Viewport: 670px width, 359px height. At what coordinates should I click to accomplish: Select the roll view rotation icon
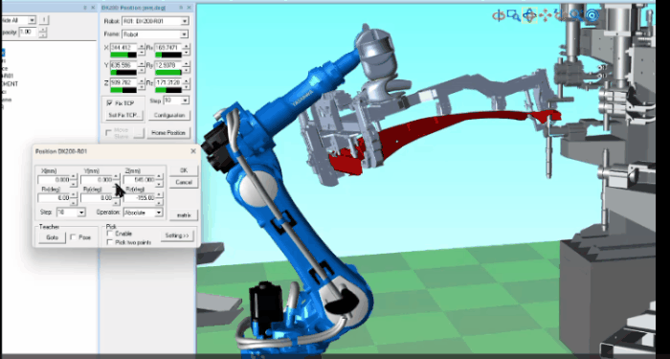click(560, 16)
